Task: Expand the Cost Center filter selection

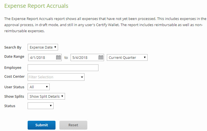Action: 56,77
